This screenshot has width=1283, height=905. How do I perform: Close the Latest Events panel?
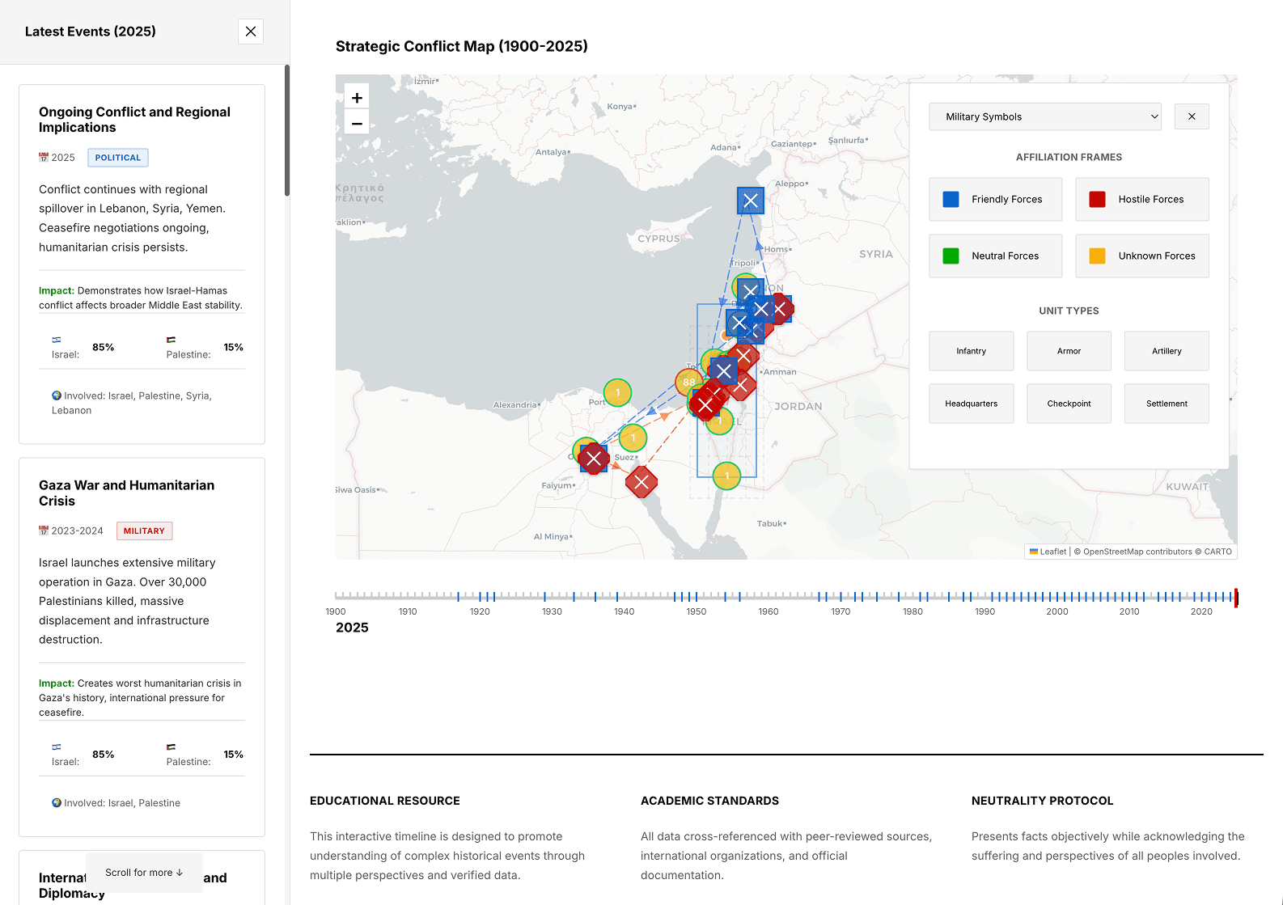pos(251,32)
